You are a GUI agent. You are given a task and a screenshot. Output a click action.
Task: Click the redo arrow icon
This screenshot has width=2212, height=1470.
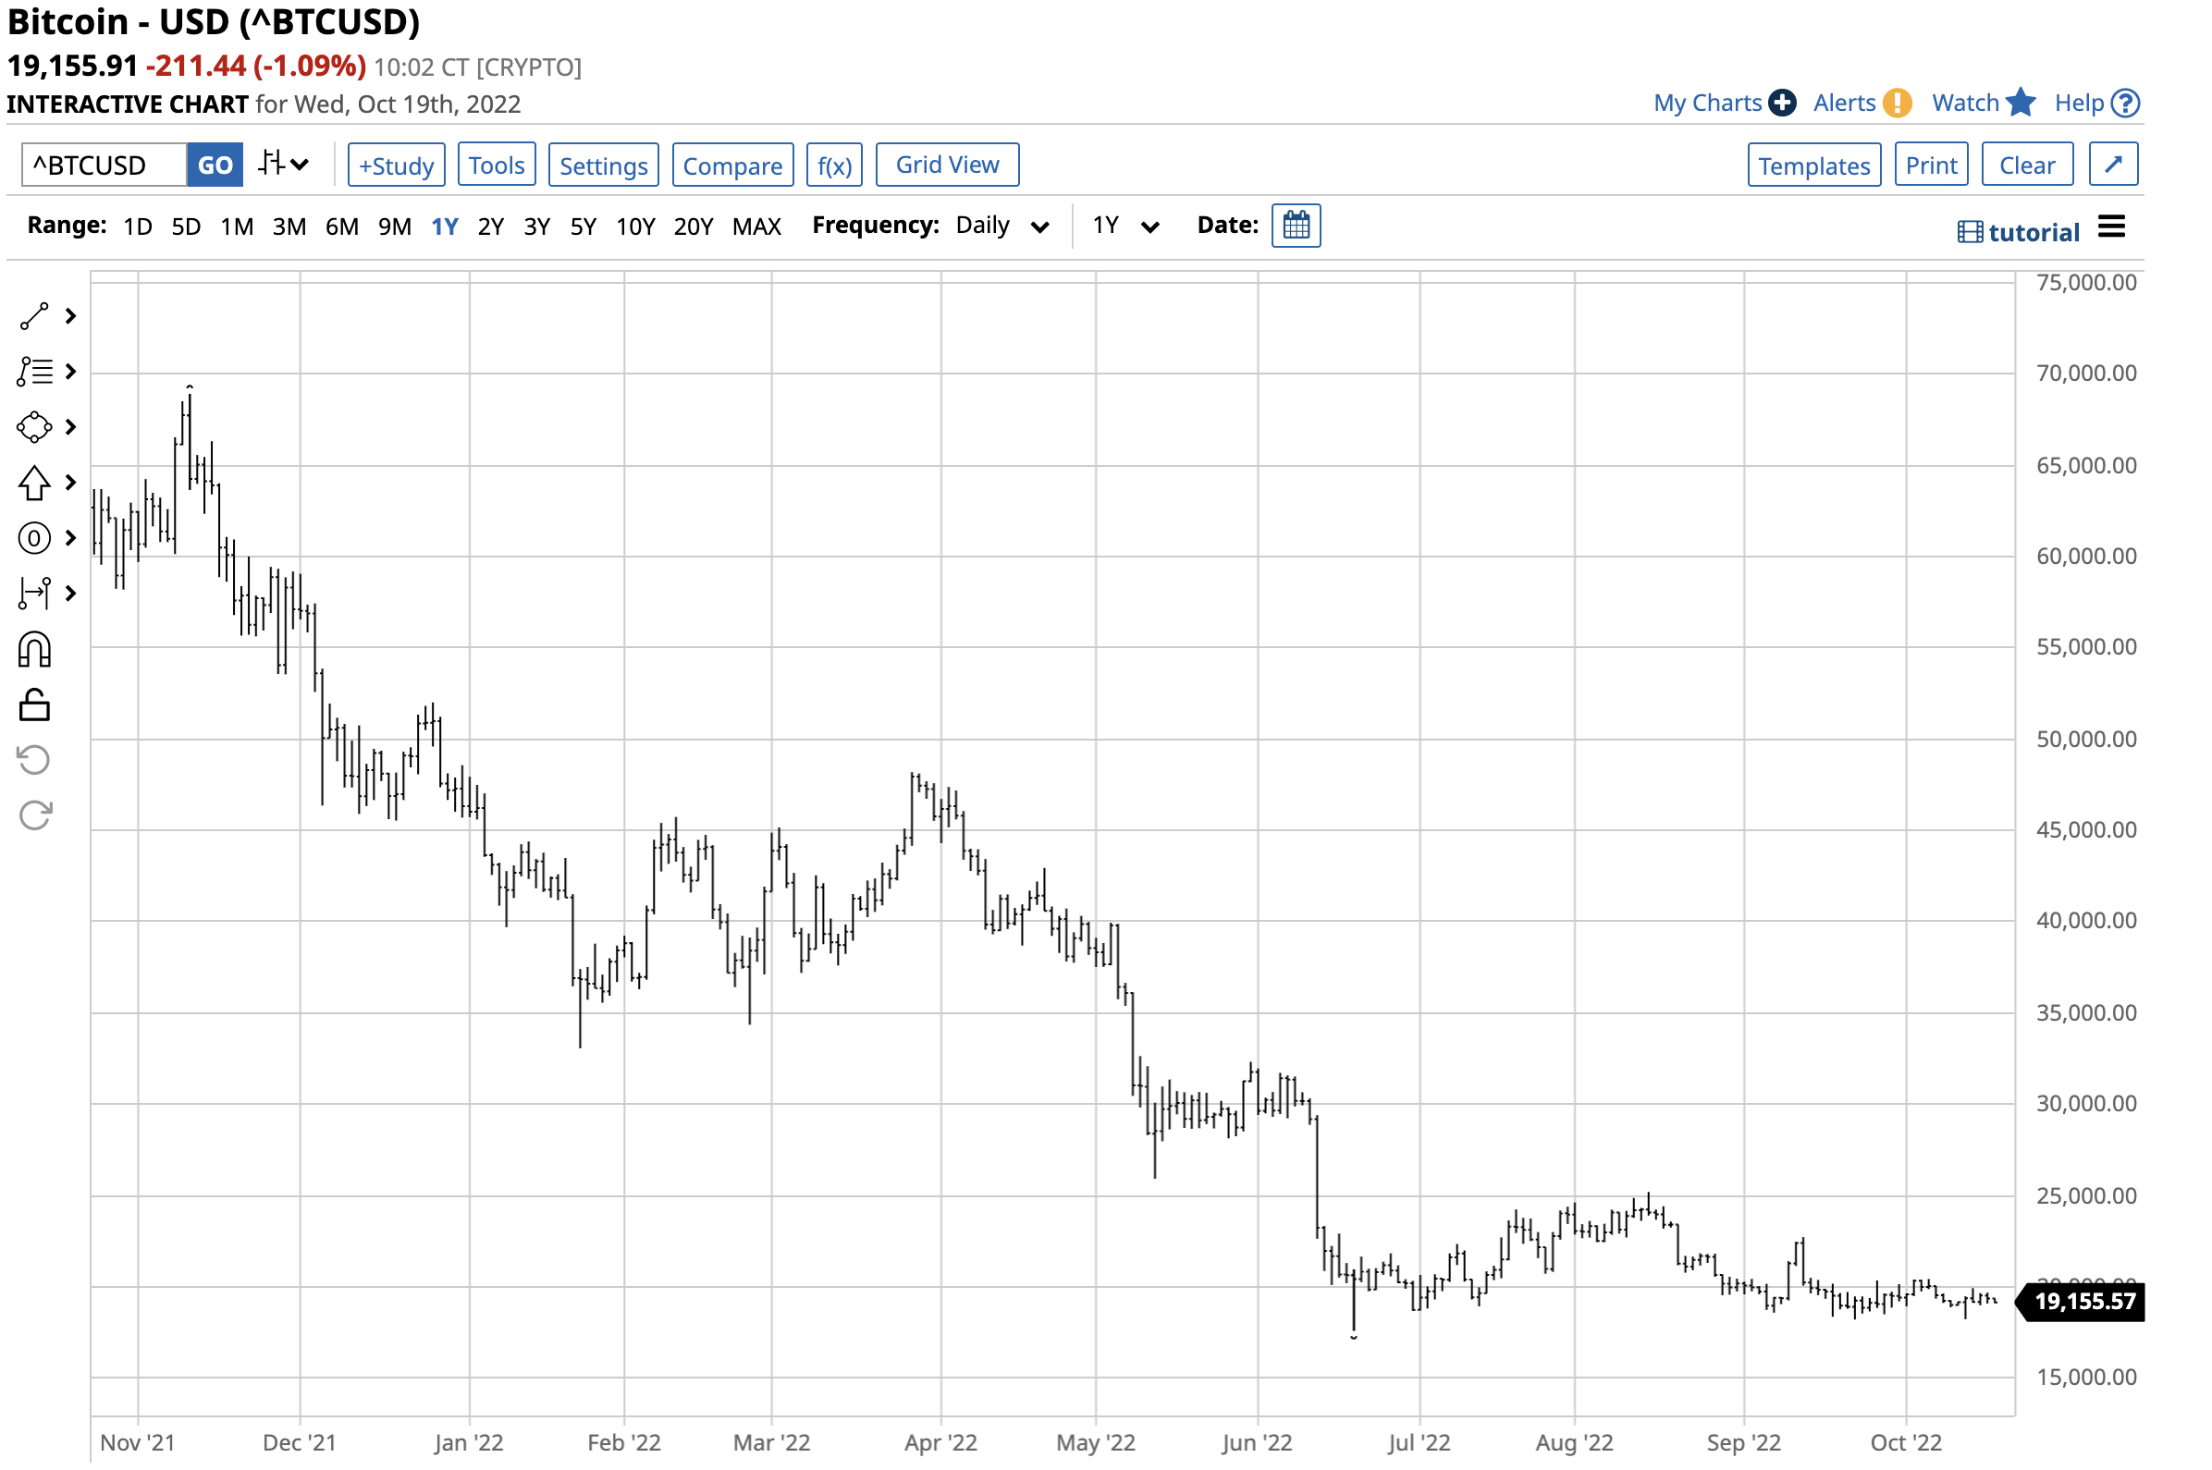[x=35, y=815]
